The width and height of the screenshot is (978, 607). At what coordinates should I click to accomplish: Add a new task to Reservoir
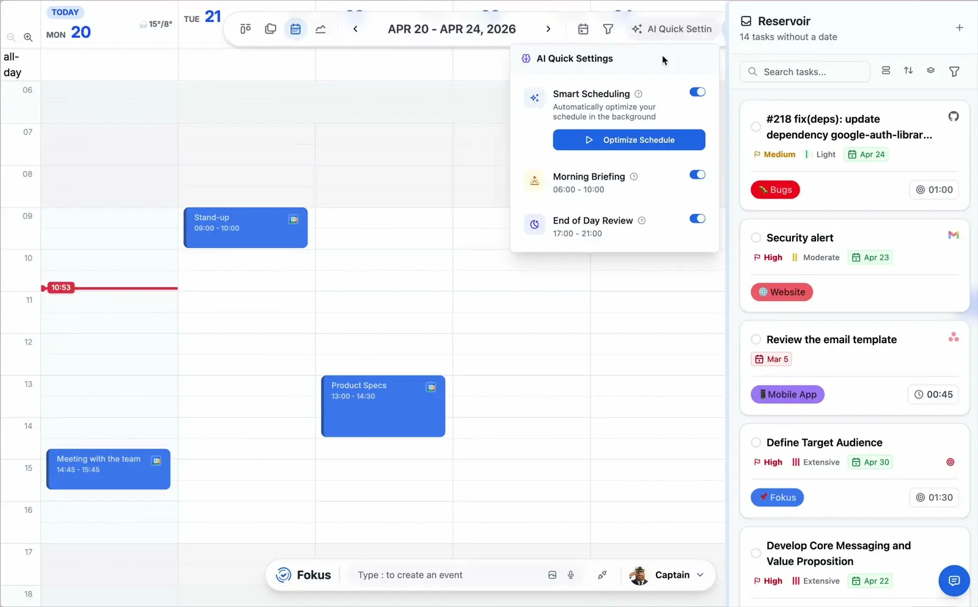coord(960,27)
